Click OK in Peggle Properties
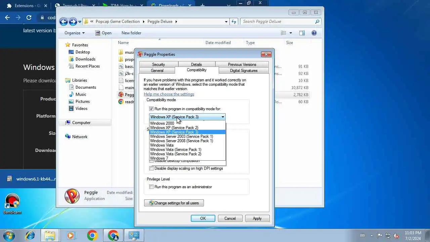This screenshot has height=242, width=430. [203, 218]
